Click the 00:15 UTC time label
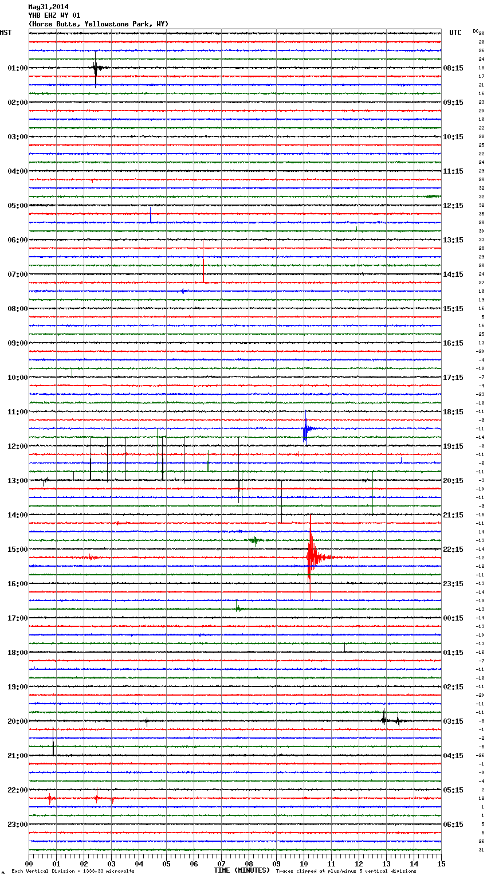This screenshot has width=487, height=879. (x=453, y=618)
